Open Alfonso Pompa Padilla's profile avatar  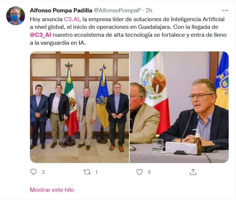tap(16, 15)
